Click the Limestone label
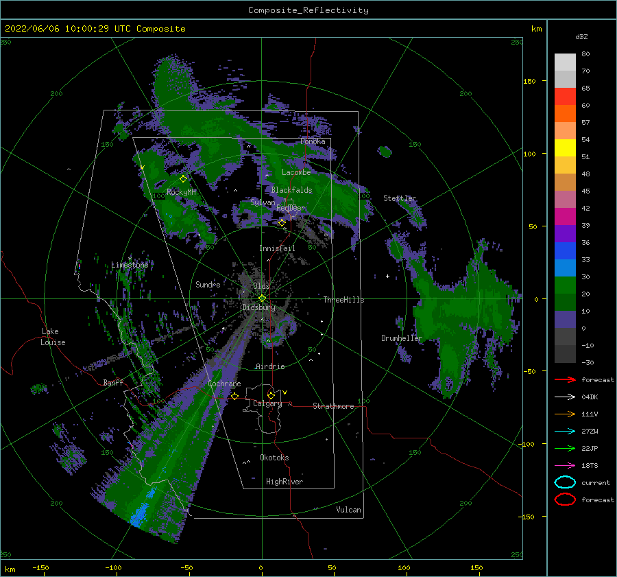617x577 pixels. [x=130, y=265]
